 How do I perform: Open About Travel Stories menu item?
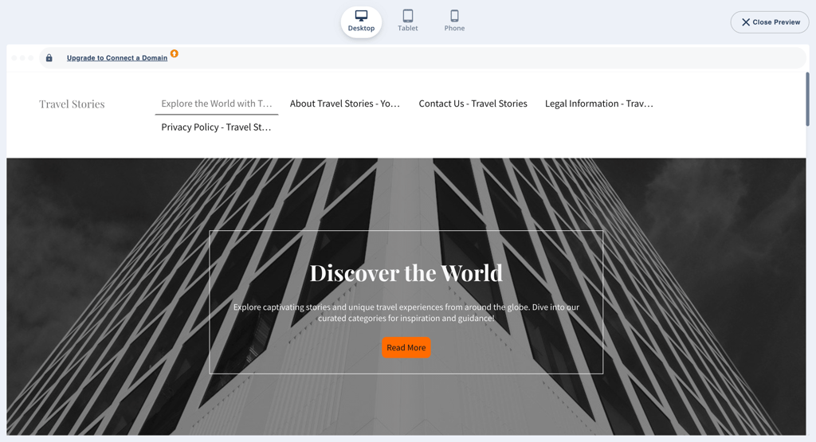click(345, 104)
